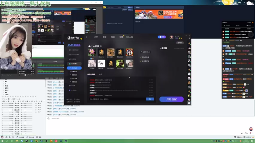Open the red app icon on taskbar
Image resolution: width=255 pixels, height=143 pixels.
click(56, 141)
